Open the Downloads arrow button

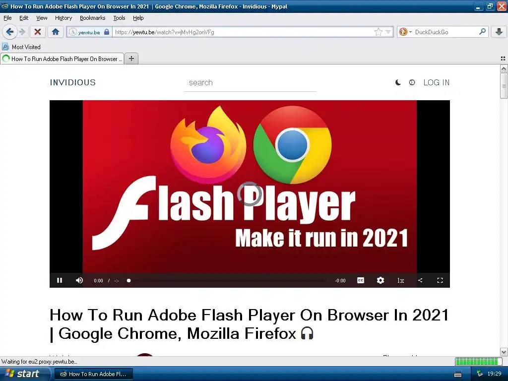[x=499, y=32]
